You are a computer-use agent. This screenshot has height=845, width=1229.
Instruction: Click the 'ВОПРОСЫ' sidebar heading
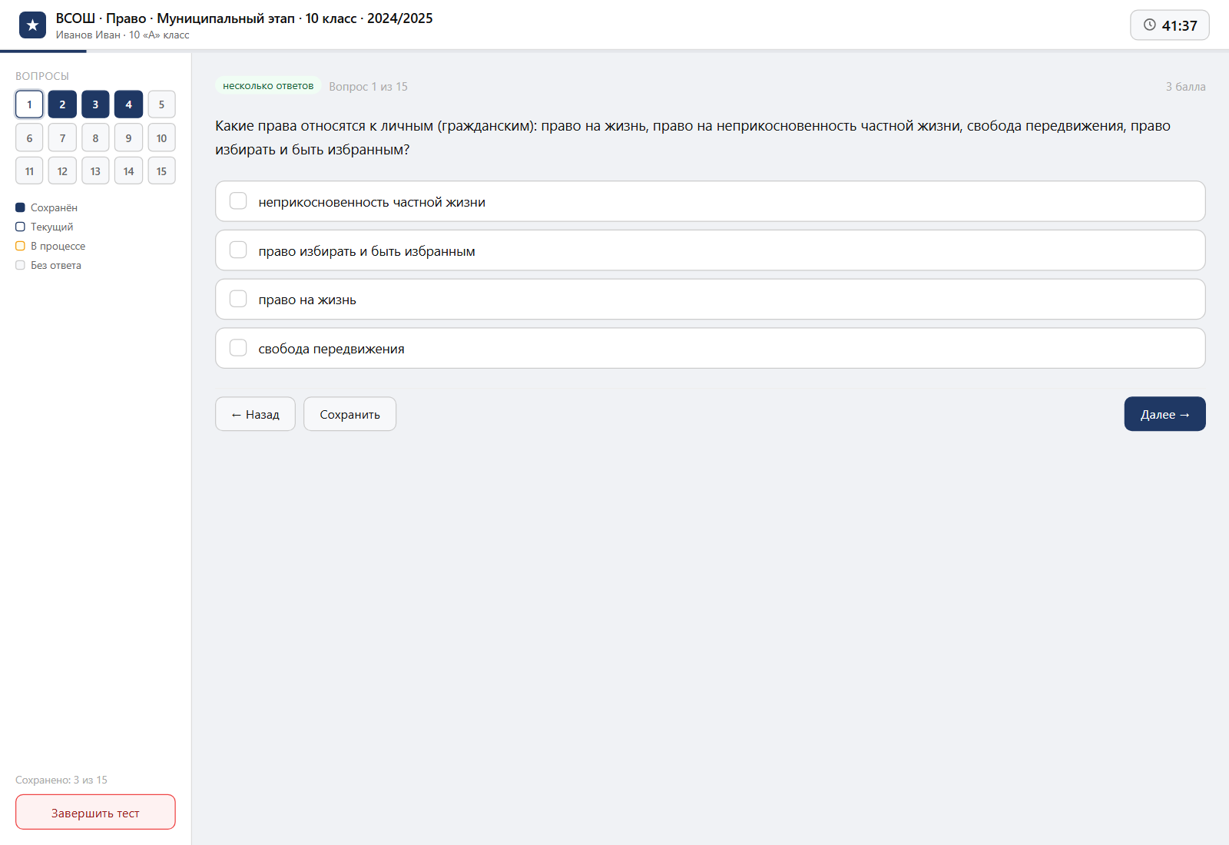(x=42, y=76)
